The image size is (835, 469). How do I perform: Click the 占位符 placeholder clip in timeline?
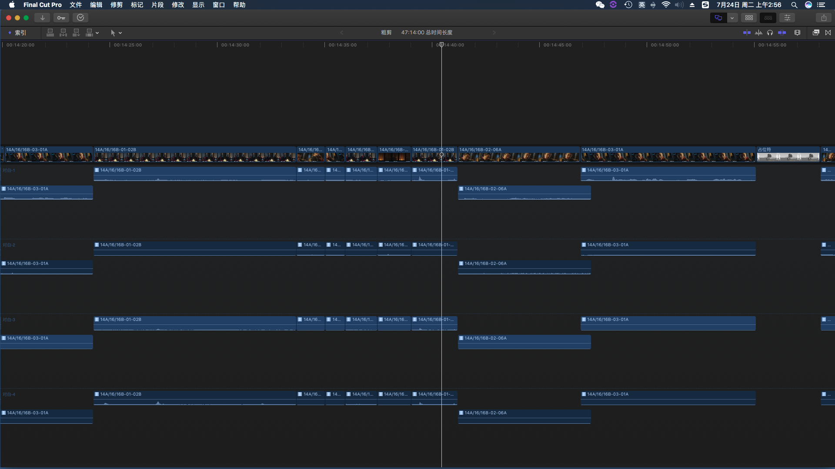tap(788, 155)
